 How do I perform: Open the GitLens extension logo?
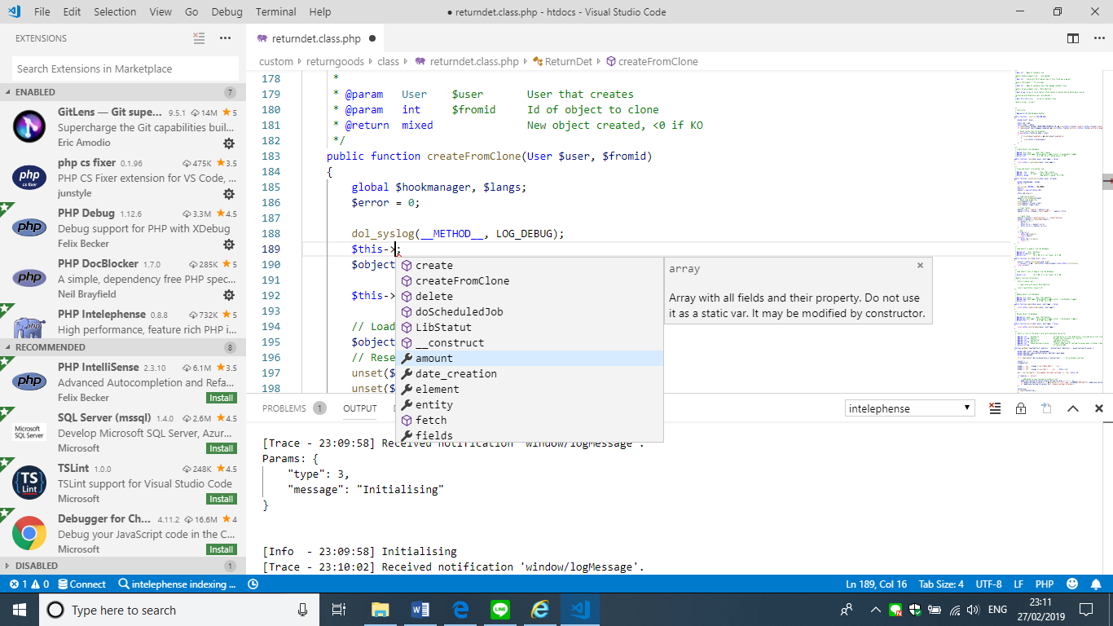click(29, 126)
